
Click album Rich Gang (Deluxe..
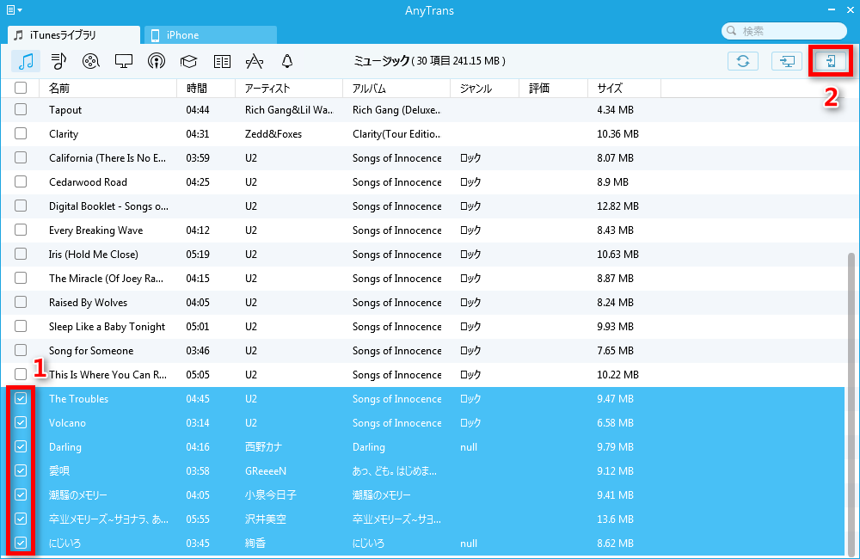(396, 110)
